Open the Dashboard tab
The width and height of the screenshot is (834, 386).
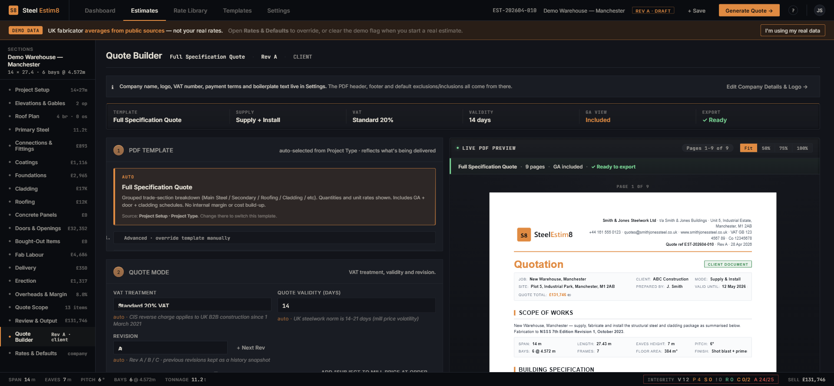[100, 10]
